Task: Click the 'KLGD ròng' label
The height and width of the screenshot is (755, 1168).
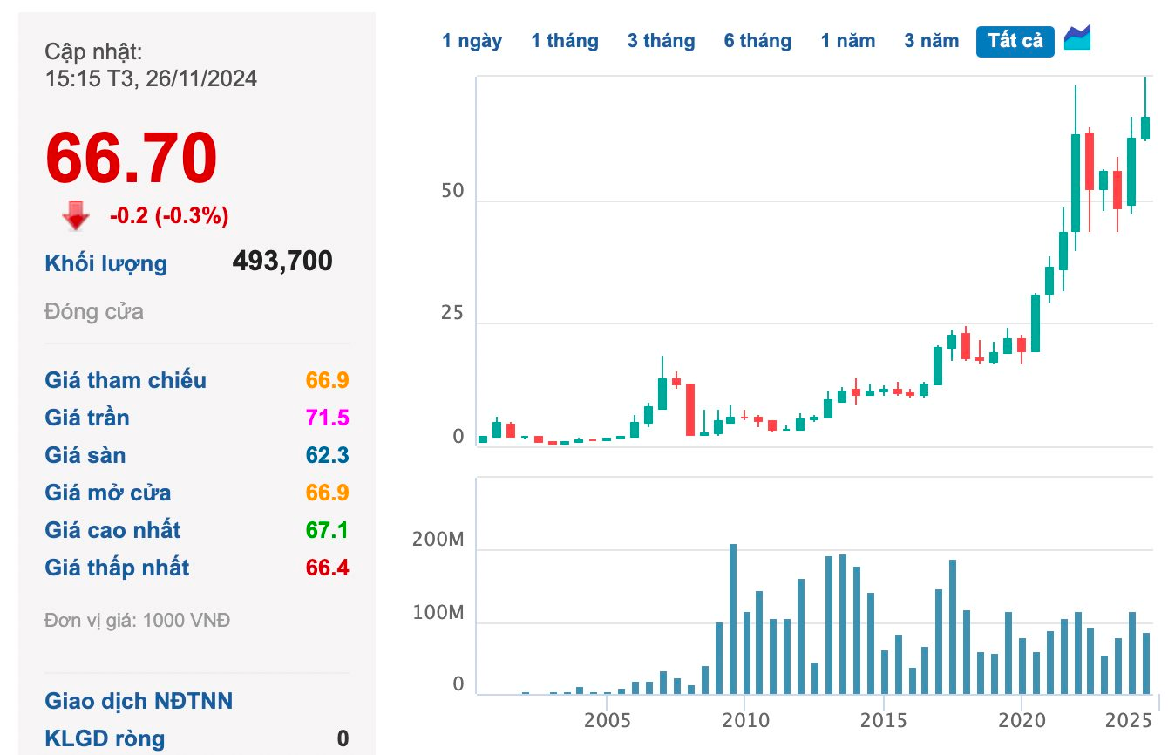Action: [105, 738]
